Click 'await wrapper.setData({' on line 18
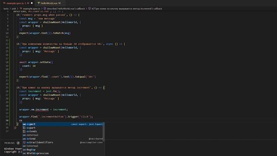 [36, 62]
